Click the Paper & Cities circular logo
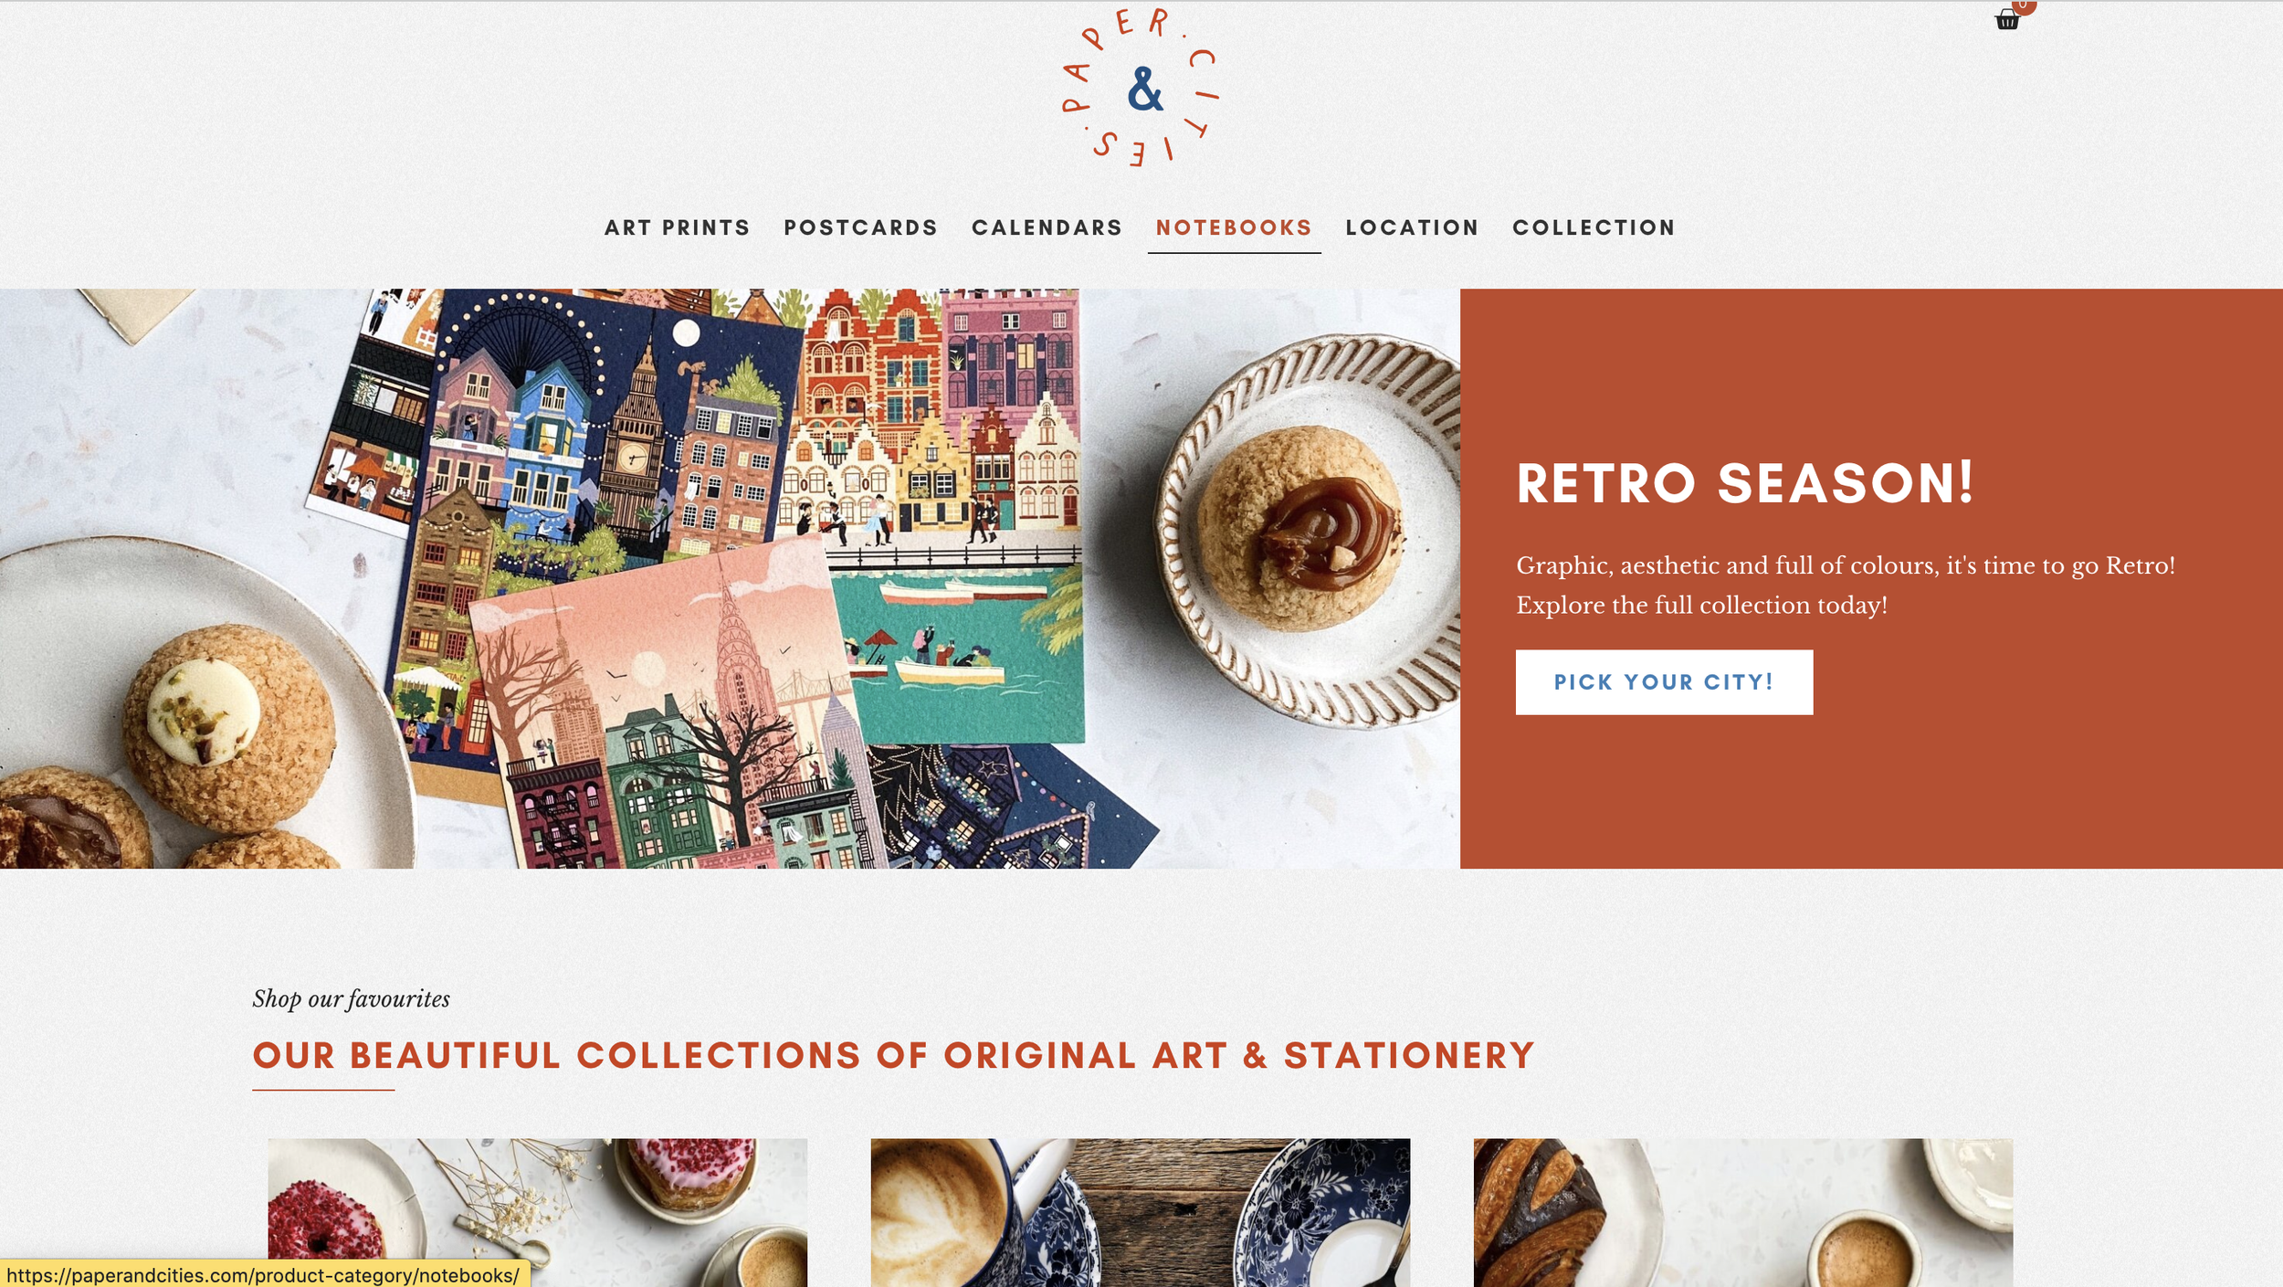This screenshot has height=1287, width=2283. coord(1141,89)
